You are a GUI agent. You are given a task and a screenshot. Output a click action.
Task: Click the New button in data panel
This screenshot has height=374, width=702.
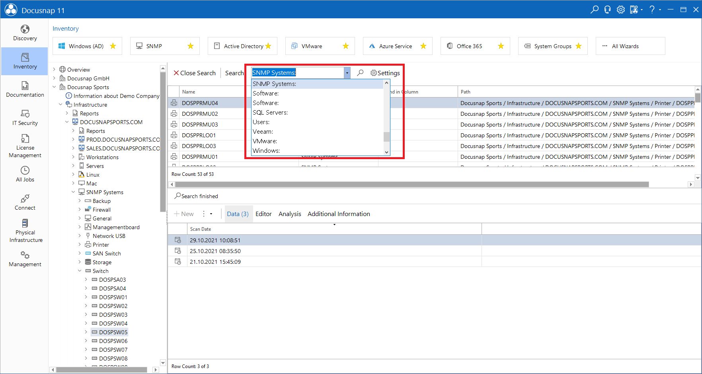click(184, 214)
